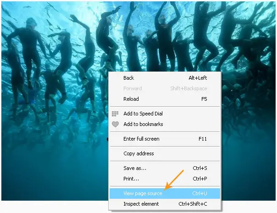Screen dimensions: 277x213
Task: Click the F11 shortcut label
Action: pos(203,139)
